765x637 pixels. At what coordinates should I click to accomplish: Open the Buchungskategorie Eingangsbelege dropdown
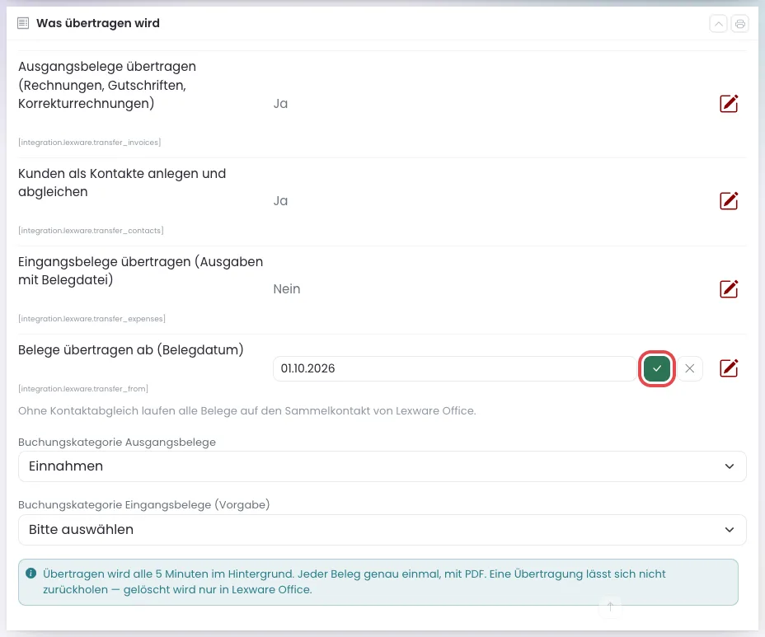tap(382, 530)
